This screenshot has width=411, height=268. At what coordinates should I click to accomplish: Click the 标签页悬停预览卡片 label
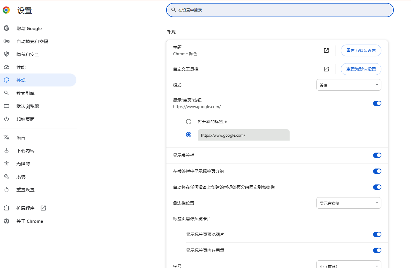point(192,219)
